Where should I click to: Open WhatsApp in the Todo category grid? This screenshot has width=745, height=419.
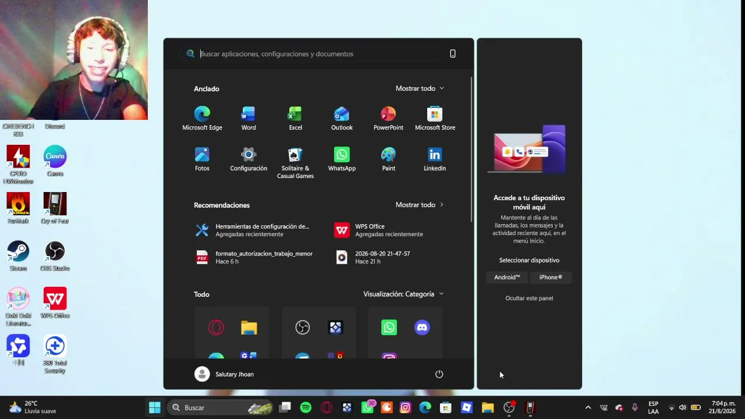click(x=389, y=328)
